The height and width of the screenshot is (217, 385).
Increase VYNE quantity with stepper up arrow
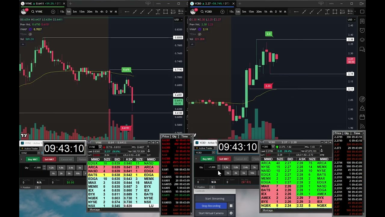[x=44, y=167]
